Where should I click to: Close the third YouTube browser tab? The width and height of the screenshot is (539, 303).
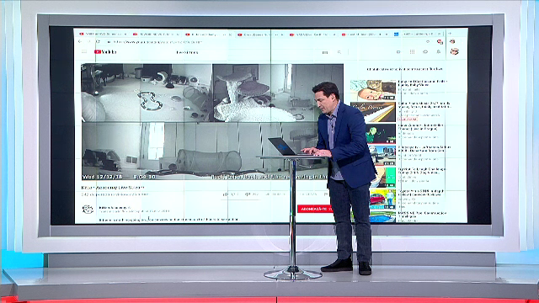[230, 35]
